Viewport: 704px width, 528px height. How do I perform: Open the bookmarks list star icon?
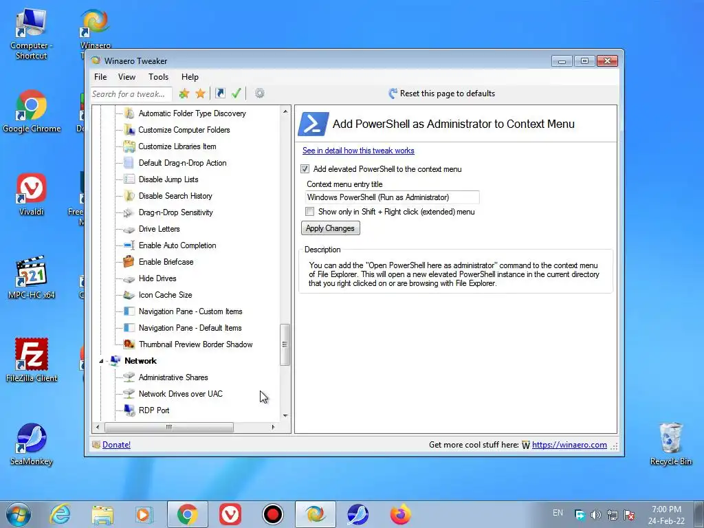coord(200,93)
